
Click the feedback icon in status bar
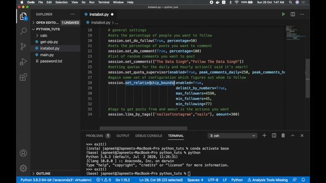click(294, 179)
